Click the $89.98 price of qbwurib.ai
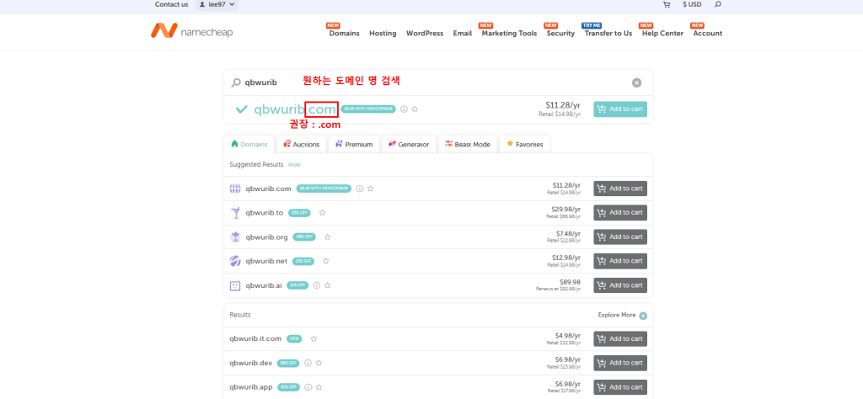Viewport: 863px width, 399px height. (x=569, y=282)
